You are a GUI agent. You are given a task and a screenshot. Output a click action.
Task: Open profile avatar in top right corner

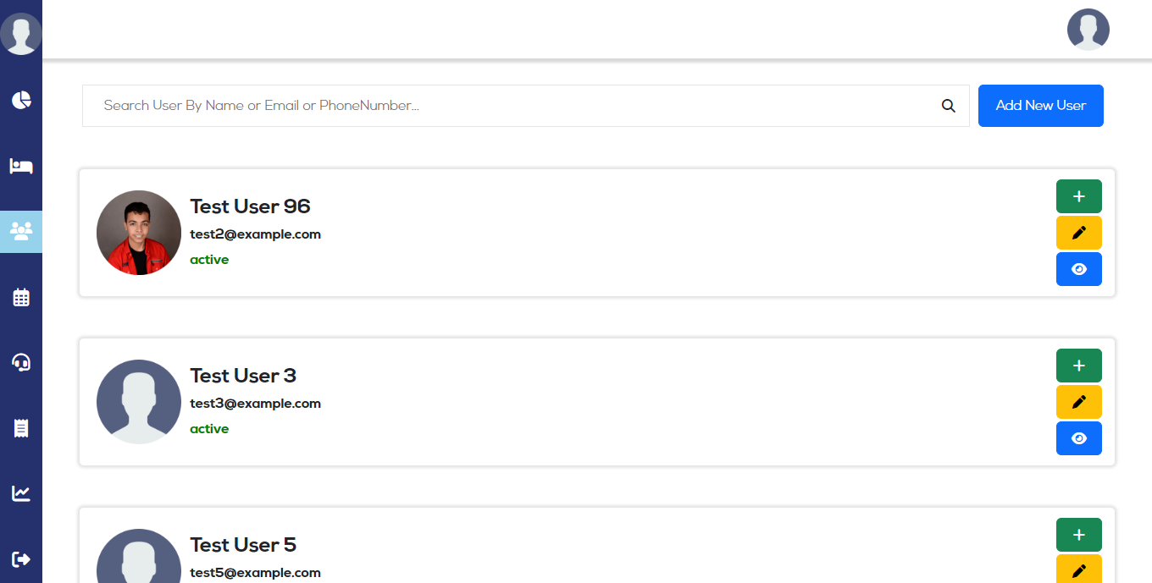click(x=1088, y=30)
